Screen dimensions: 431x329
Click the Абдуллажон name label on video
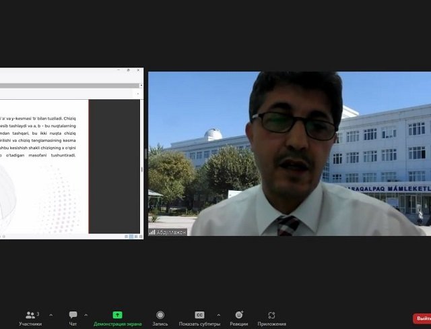click(172, 232)
